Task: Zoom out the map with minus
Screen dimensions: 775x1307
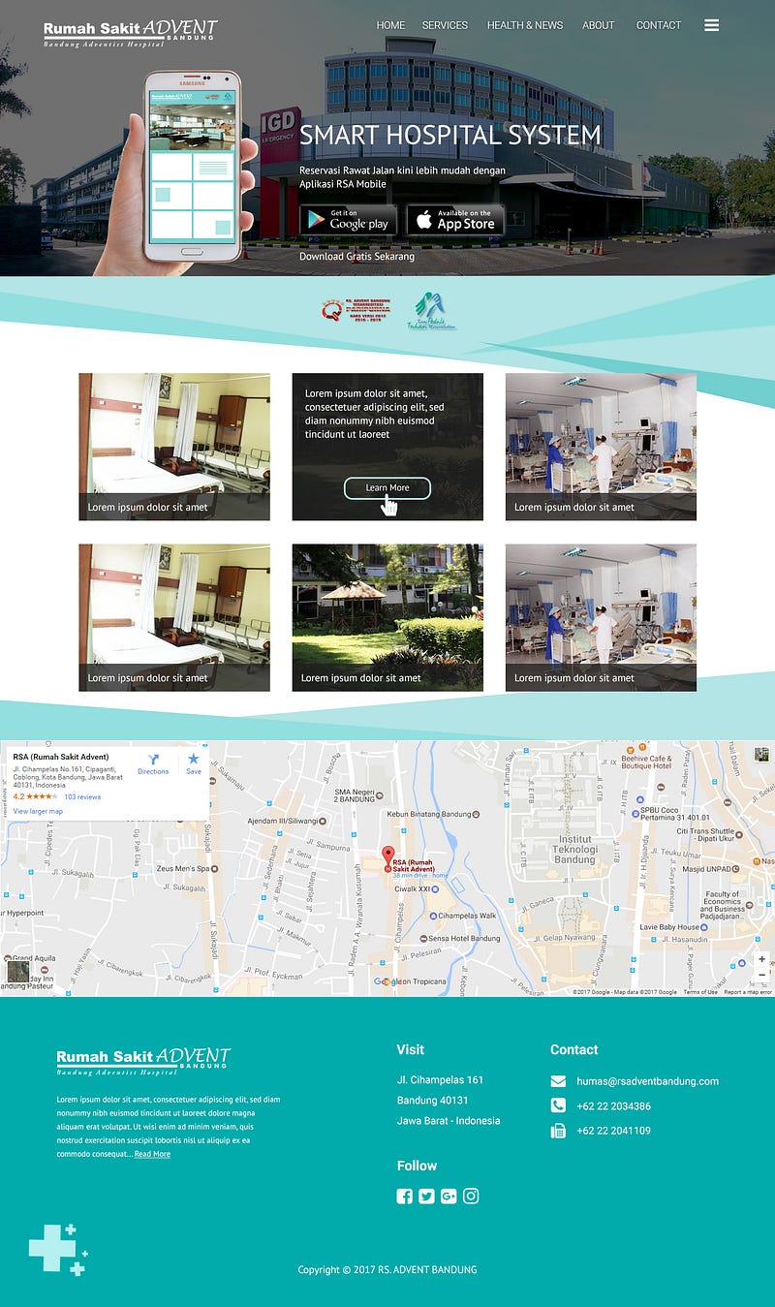Action: 762,976
